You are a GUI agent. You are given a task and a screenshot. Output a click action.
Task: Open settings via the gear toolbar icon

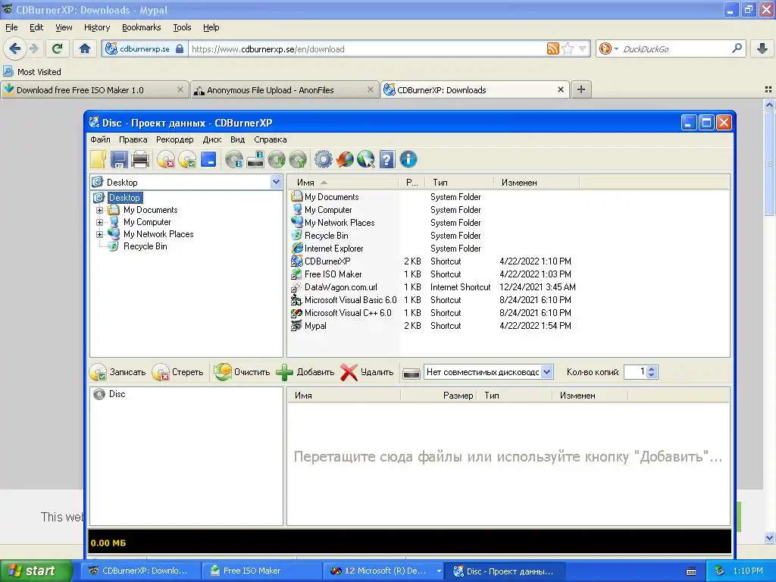pyautogui.click(x=324, y=159)
